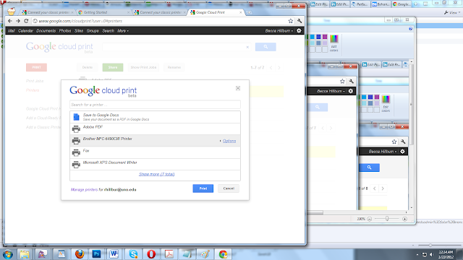The image size is (463, 260).
Task: Close the Getting Started tab
Action: pos(128,12)
